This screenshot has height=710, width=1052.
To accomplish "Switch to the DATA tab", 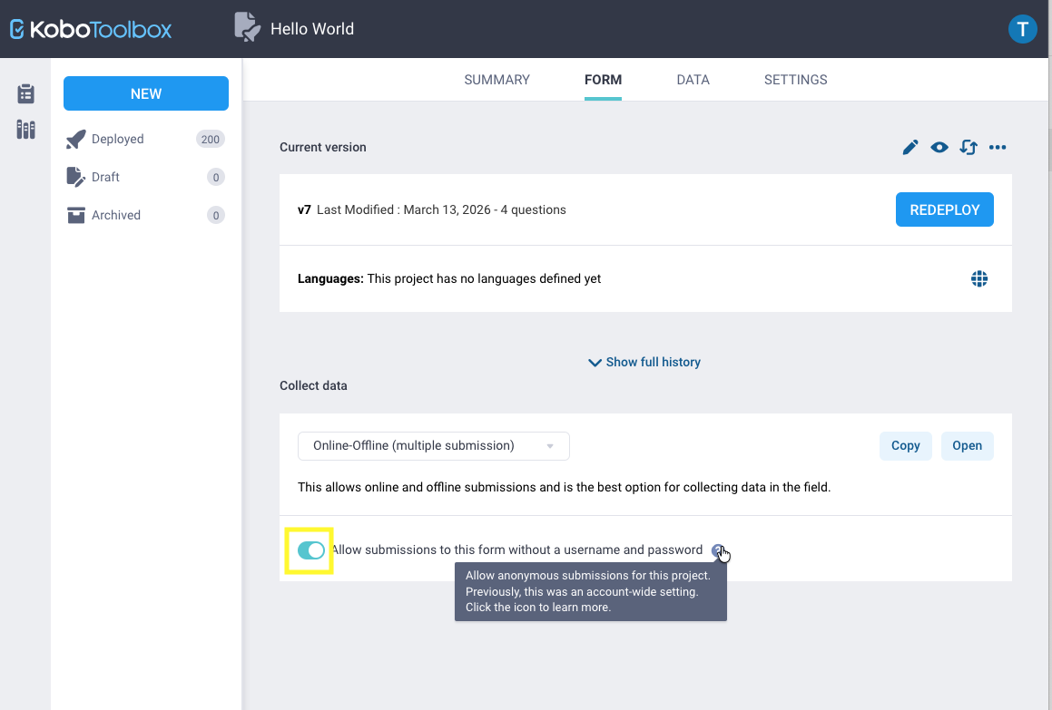I will pyautogui.click(x=693, y=80).
